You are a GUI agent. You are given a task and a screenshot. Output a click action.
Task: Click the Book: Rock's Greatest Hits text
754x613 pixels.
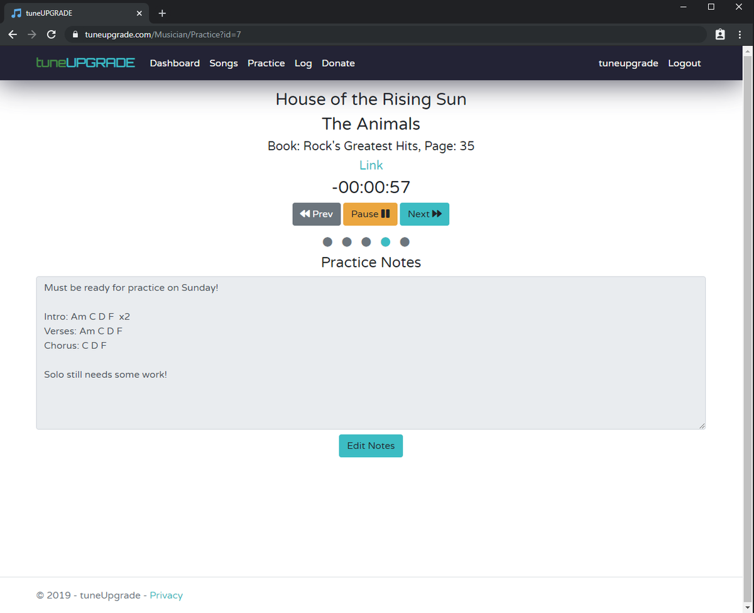371,146
